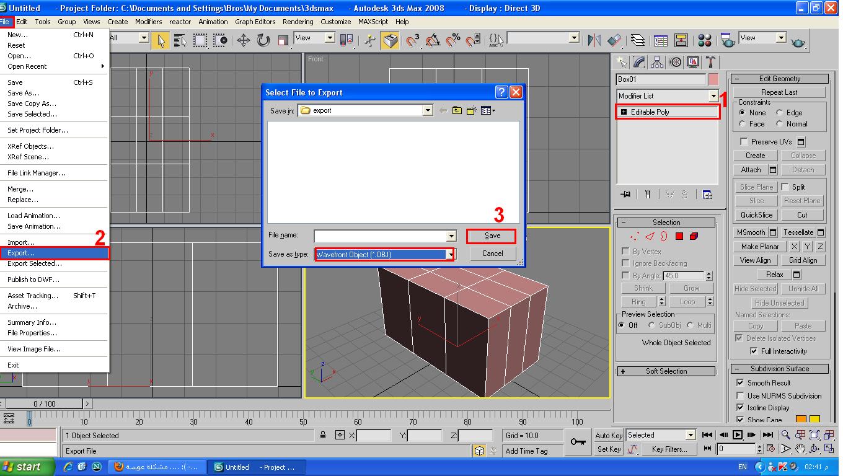Click the Save button in export dialog
The image size is (843, 476).
click(x=492, y=236)
